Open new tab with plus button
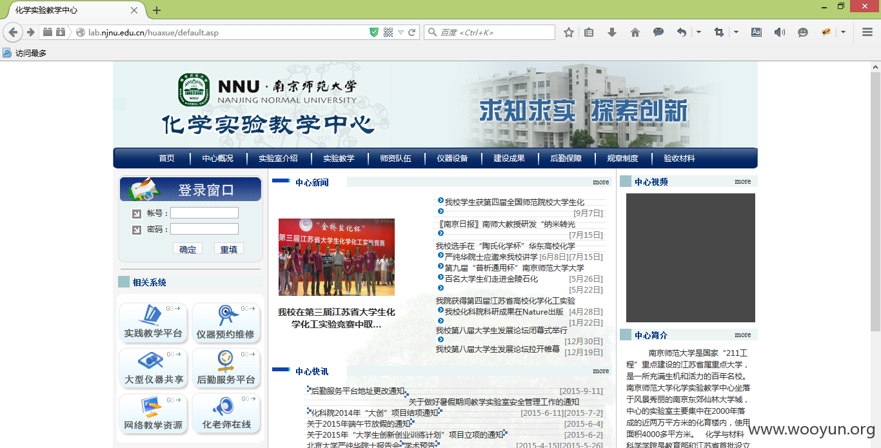The image size is (881, 448). click(156, 10)
